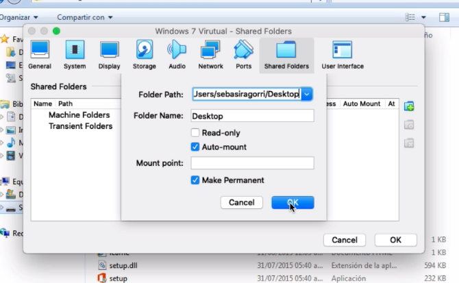Click the settings window OK button
The image size is (459, 283).
395,240
